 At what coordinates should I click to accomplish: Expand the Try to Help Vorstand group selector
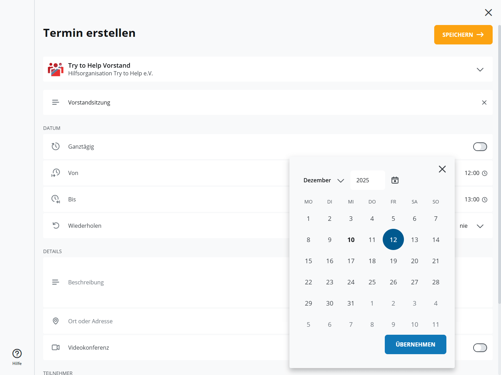pyautogui.click(x=480, y=69)
